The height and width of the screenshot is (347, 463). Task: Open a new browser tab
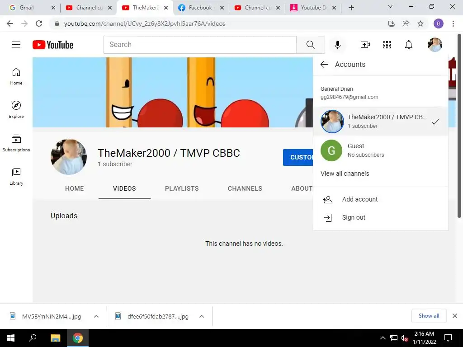[351, 8]
